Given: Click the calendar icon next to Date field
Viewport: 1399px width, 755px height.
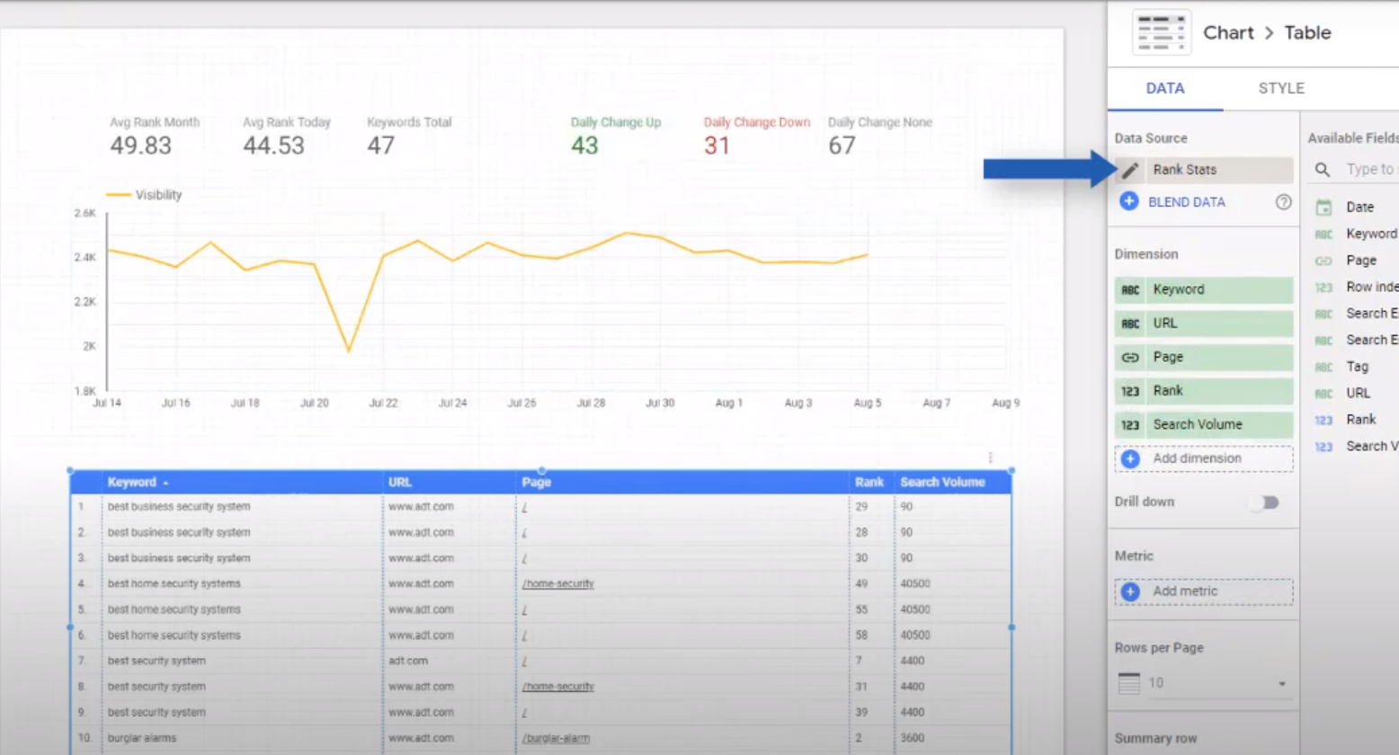Looking at the screenshot, I should 1323,208.
